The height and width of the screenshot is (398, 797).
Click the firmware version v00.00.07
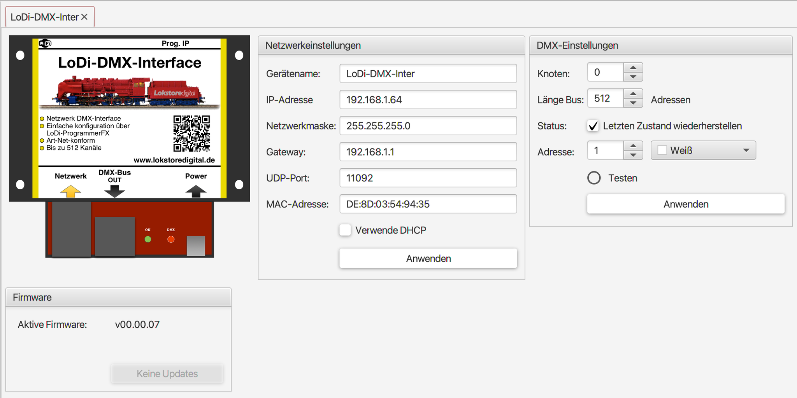[137, 325]
